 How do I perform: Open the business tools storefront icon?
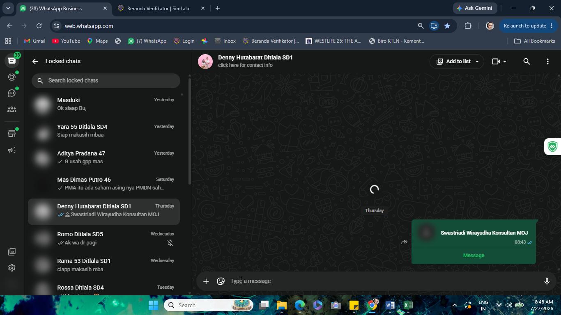(12, 134)
